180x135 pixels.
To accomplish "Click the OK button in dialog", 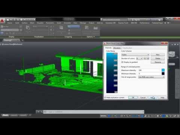I will (x=133, y=97).
